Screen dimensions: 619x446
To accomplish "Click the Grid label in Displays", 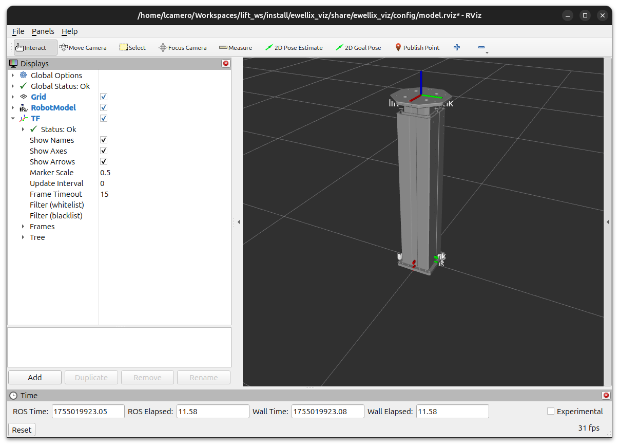I will 38,97.
